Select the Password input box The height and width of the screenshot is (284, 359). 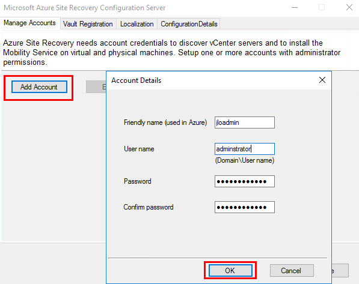pos(245,181)
